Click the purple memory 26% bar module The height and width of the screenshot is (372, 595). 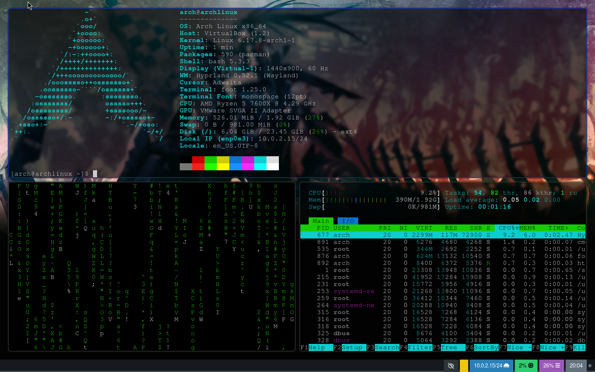coord(552,365)
